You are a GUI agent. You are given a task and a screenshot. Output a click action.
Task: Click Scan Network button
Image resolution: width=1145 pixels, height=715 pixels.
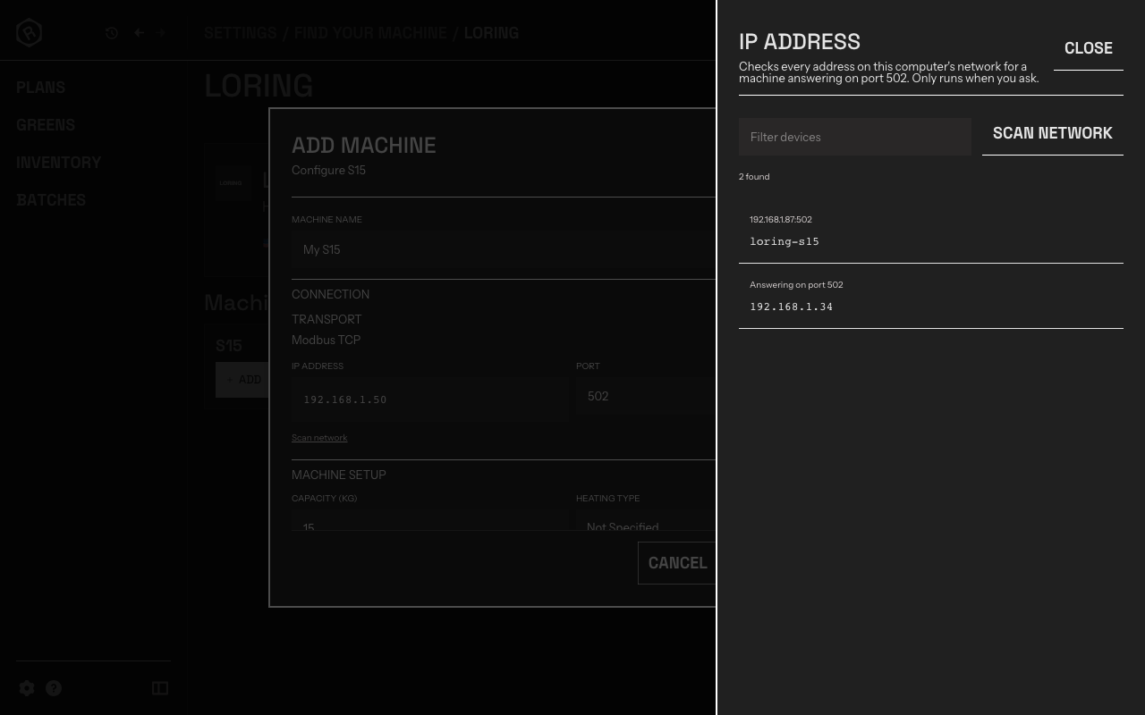coord(1053,133)
